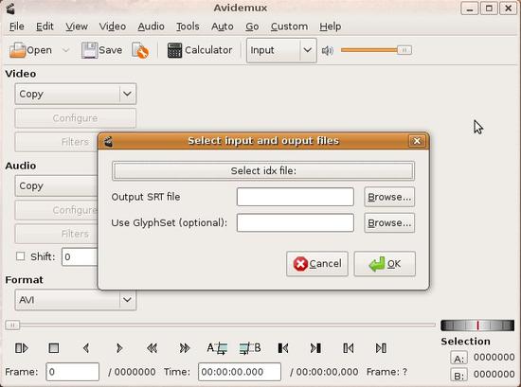The width and height of the screenshot is (521, 387).
Task: Go to next black frame
Action: 315,348
